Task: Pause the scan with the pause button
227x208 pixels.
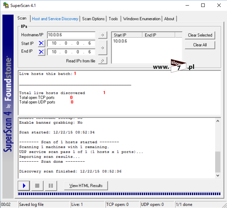Action: [51, 185]
